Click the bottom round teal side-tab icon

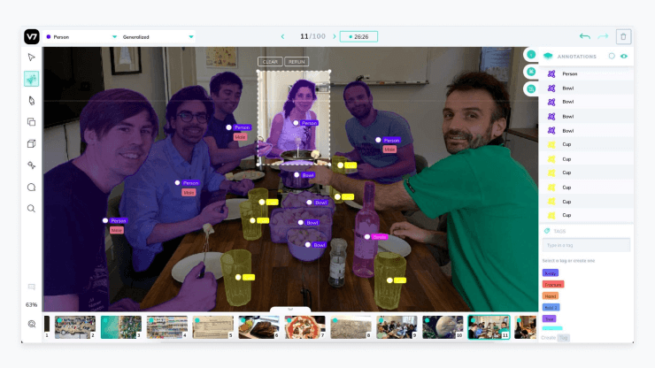coord(531,89)
